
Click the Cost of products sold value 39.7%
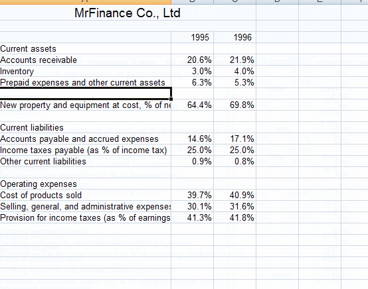(x=193, y=195)
